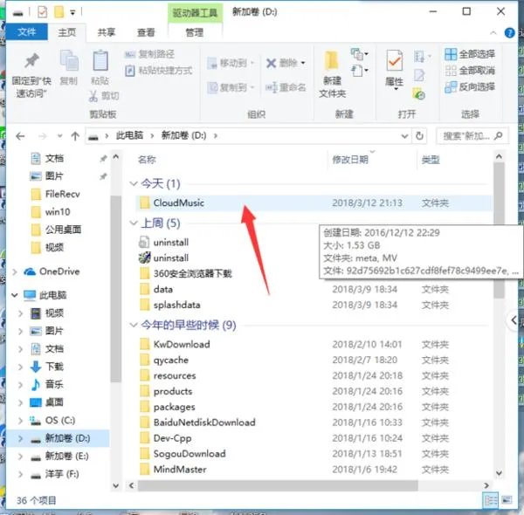The image size is (524, 515).
Task: Open address bar history dropdown
Action: tap(404, 136)
